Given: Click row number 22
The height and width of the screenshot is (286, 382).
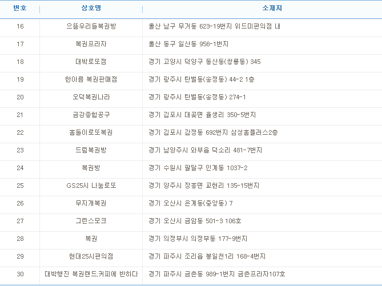Looking at the screenshot, I should pos(20,132).
